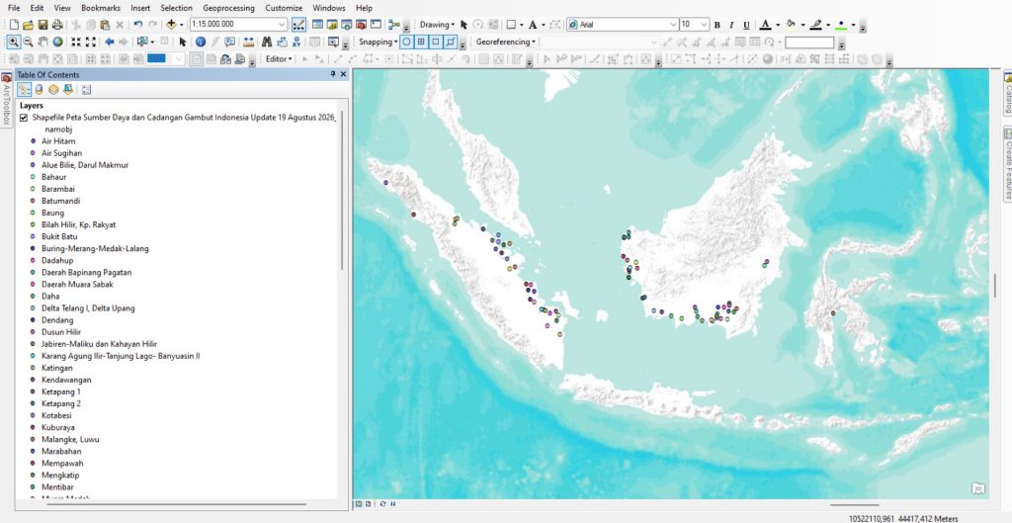Open the Arial font dropdown

coord(673,25)
